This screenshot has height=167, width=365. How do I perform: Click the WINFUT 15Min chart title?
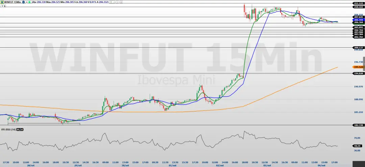13,2
